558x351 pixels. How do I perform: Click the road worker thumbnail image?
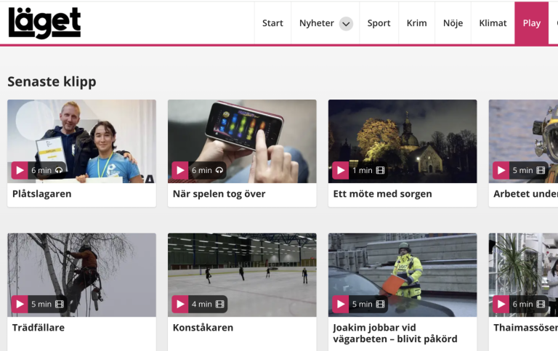point(403,275)
